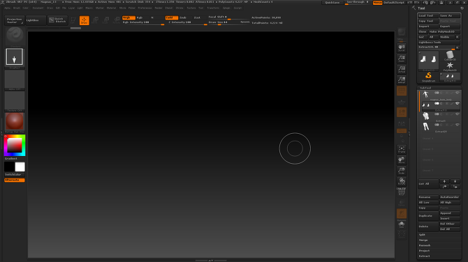Viewport: 468px width, 262px height.
Task: Open the Color menu
Action: click(26, 8)
